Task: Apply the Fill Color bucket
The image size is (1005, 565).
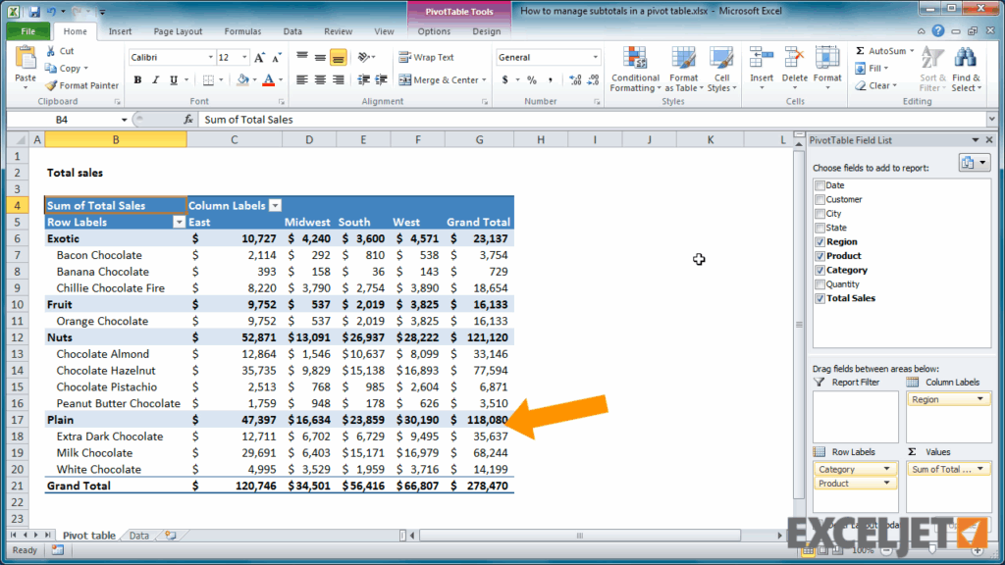Action: (242, 80)
